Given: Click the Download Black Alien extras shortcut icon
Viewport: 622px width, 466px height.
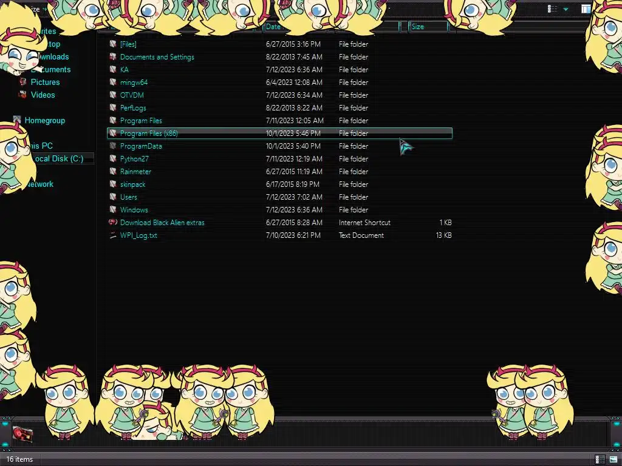Looking at the screenshot, I should coord(113,222).
